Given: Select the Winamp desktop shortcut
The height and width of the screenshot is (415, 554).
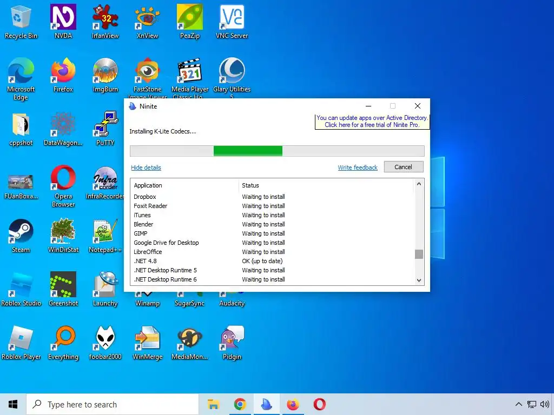Looking at the screenshot, I should pos(147,300).
